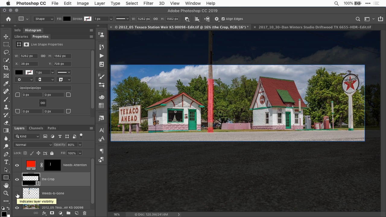The height and width of the screenshot is (217, 386).
Task: Show the Weeds-b-Gone layer
Action: point(17,193)
